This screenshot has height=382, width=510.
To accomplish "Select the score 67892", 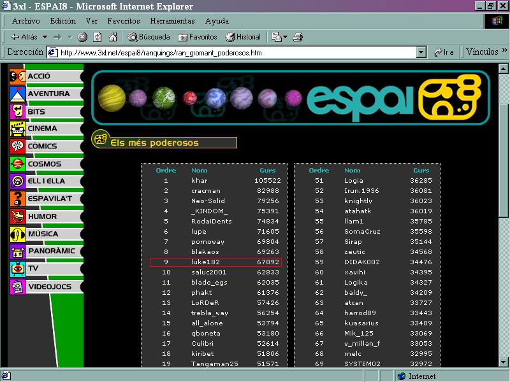I will (268, 262).
